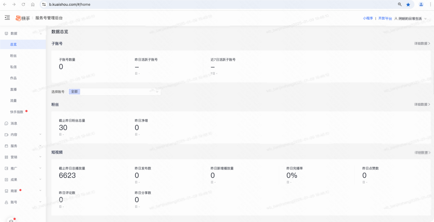Image resolution: width=434 pixels, height=222 pixels.
Task: Collapse the sidebar with the hamburger icon
Action: (x=7, y=18)
